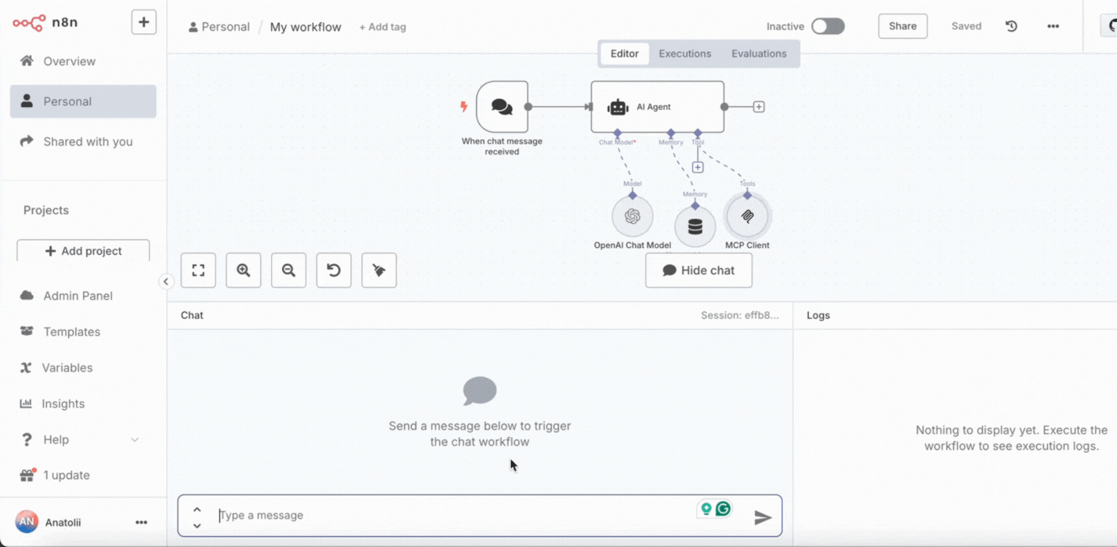Click the previous message up arrow
This screenshot has height=547, width=1117.
pos(197,509)
